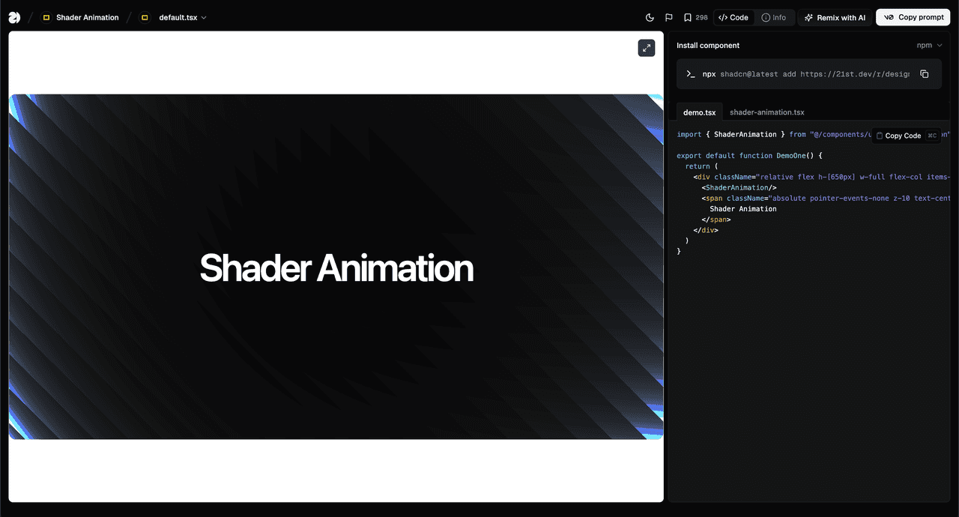Click the 21st.dev logo icon

[x=14, y=17]
